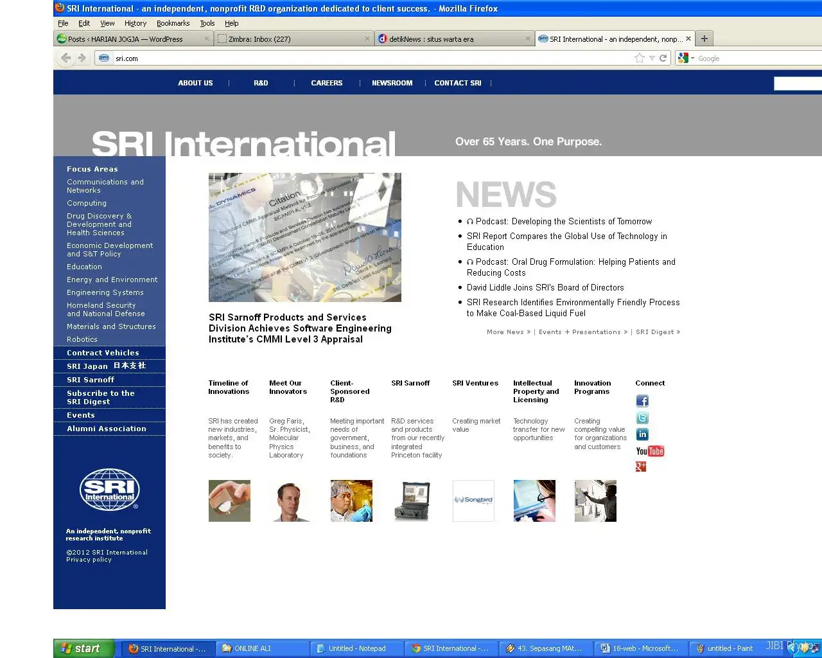Click the browser Back arrow button
This screenshot has width=822, height=658.
pyautogui.click(x=66, y=58)
